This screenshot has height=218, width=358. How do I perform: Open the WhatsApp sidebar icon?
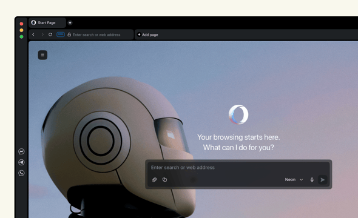coord(21,173)
